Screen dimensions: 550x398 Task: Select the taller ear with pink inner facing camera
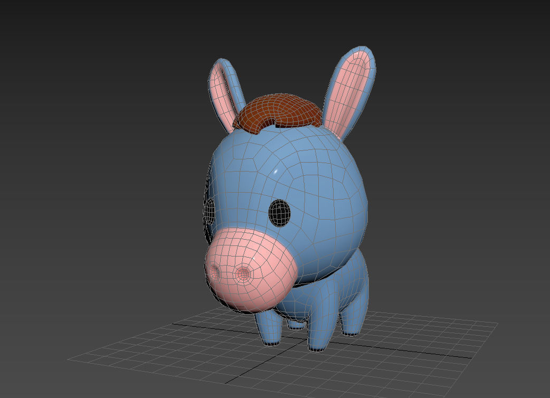[x=349, y=92]
